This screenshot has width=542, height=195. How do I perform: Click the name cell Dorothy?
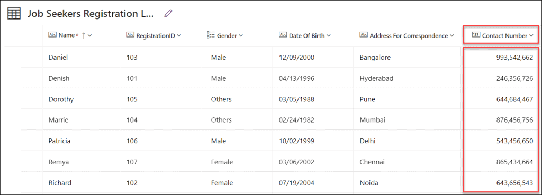click(x=61, y=99)
